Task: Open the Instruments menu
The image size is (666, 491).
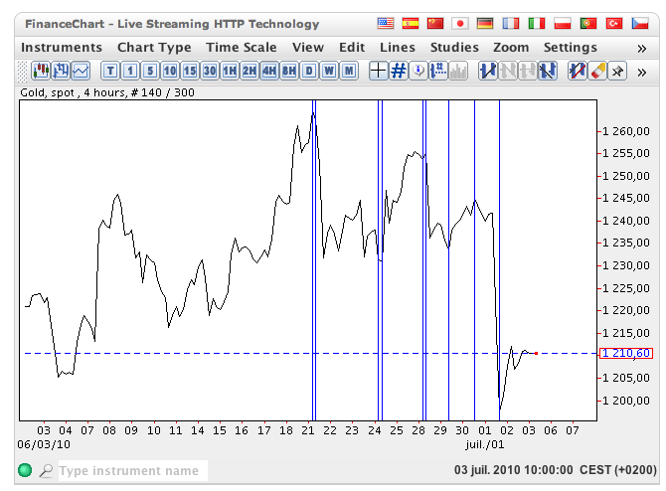Action: (x=62, y=48)
